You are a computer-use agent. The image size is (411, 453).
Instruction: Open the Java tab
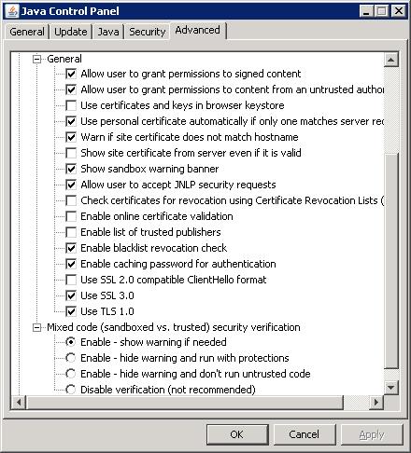[108, 32]
